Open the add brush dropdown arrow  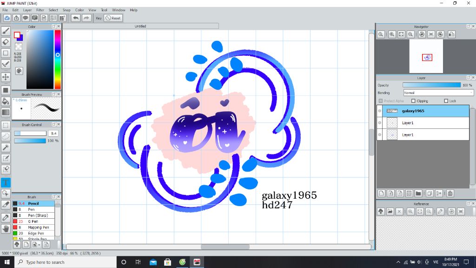(39, 245)
